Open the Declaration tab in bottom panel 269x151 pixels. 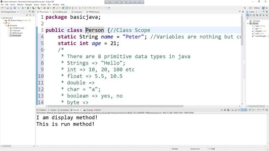coord(63,110)
